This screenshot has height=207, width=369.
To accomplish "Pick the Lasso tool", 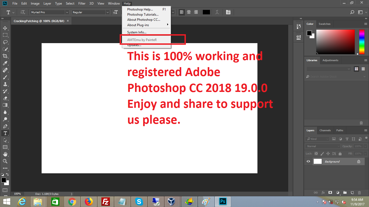I will [x=5, y=42].
